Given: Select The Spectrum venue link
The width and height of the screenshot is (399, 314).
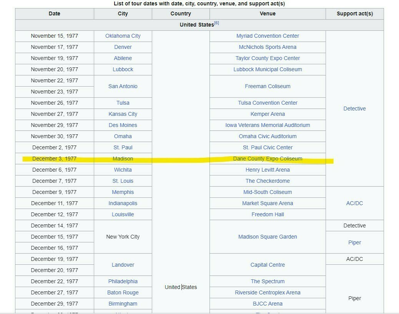Looking at the screenshot, I should (x=267, y=281).
